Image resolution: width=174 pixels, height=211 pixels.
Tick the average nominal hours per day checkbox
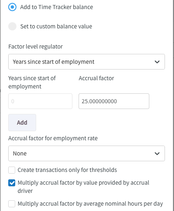pos(12,204)
